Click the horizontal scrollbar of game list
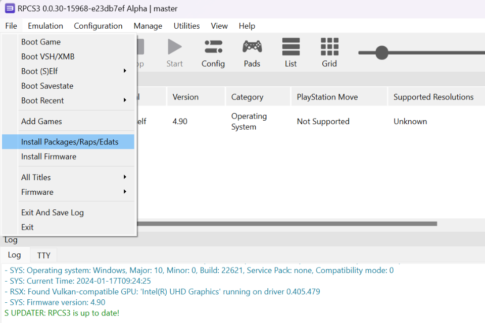Viewport: 485px width, 323px height. (287, 224)
